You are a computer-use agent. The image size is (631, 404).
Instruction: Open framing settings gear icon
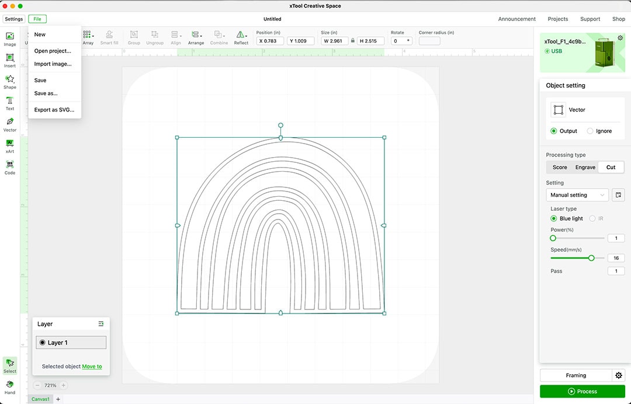(619, 375)
